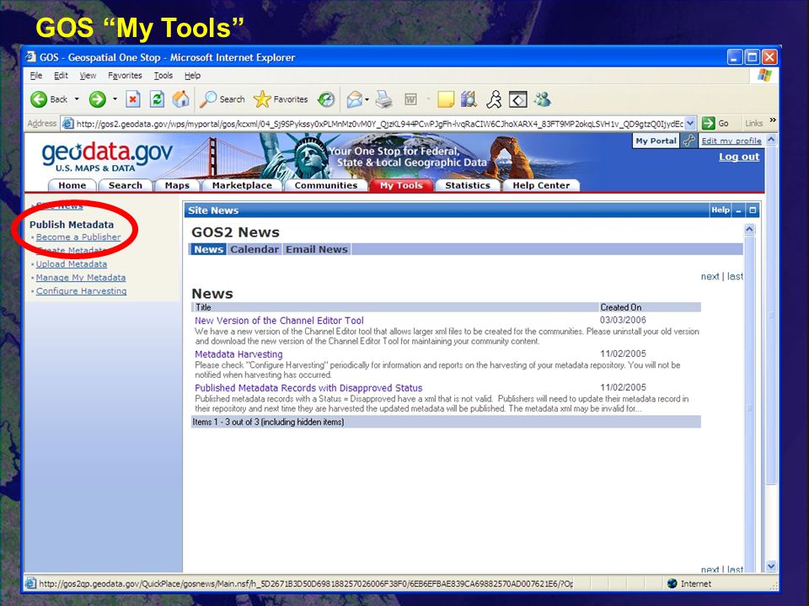Image resolution: width=809 pixels, height=606 pixels.
Task: Select the News tab in GOS2 News
Action: pyautogui.click(x=208, y=249)
